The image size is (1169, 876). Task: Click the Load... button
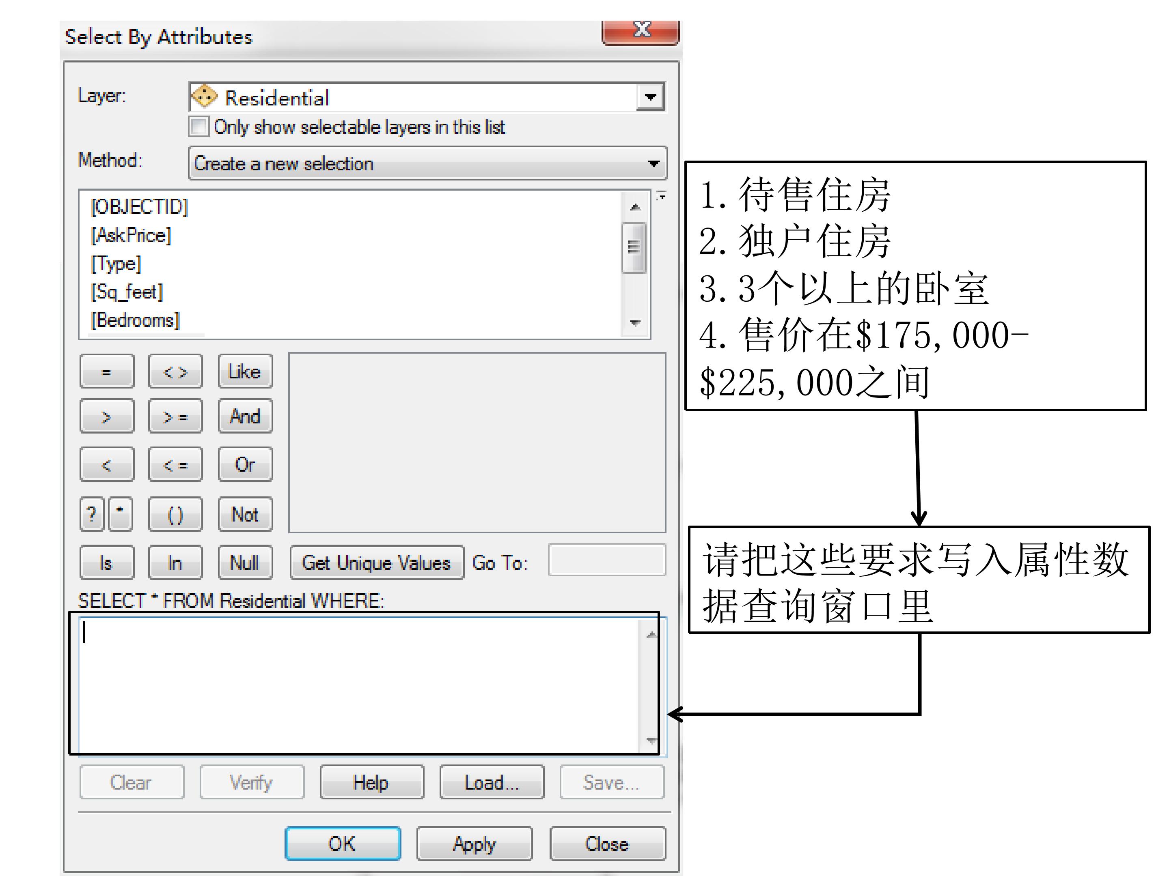[492, 782]
